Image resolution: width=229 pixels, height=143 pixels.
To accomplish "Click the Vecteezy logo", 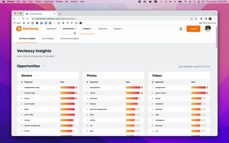I will (x=27, y=29).
